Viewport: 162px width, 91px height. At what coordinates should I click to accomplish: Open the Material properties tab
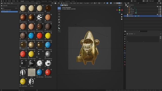click(x=125, y=62)
